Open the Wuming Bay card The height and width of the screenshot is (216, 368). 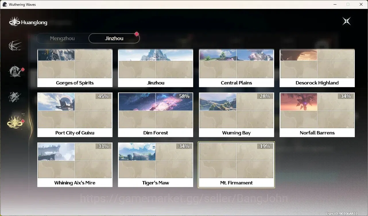[237, 115]
